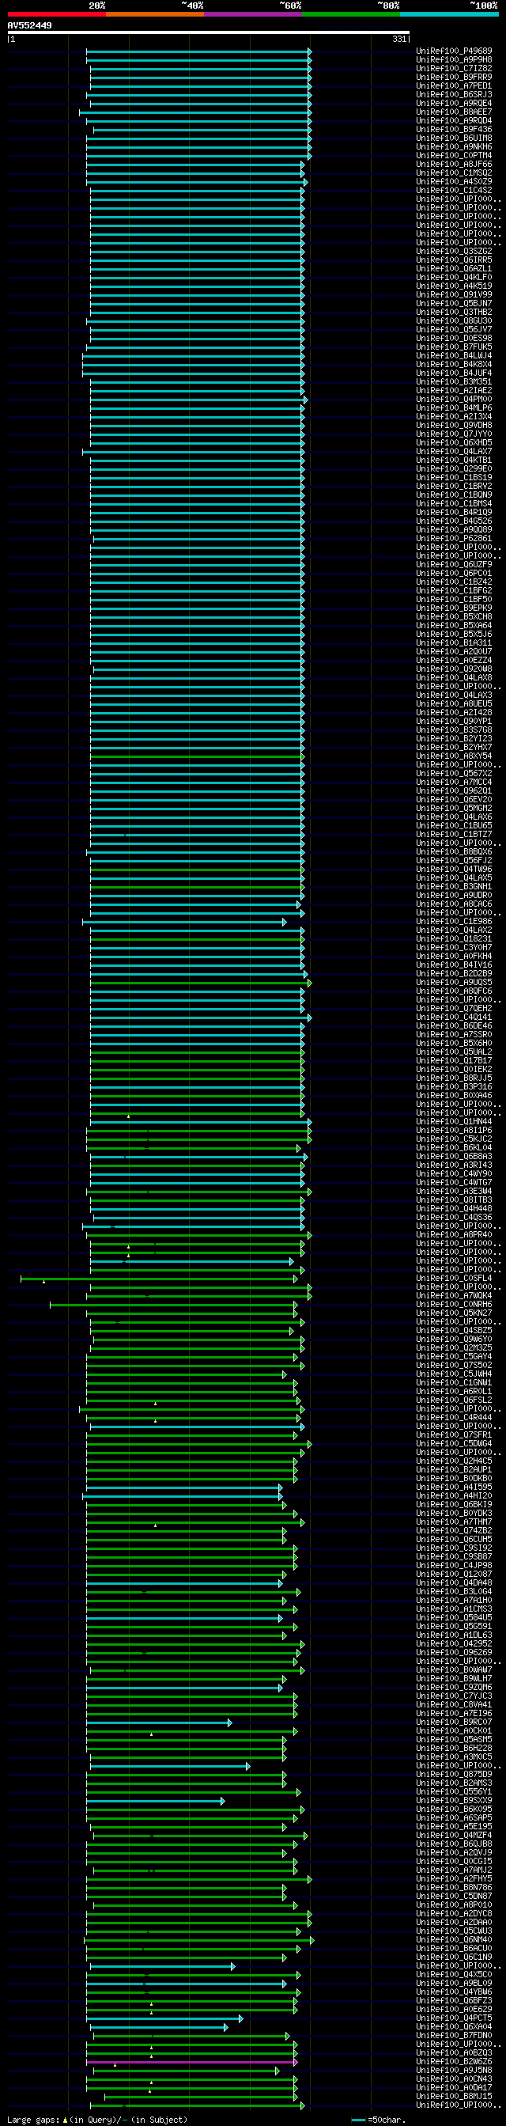Click the purple ~60% identity legend segment
Screen dimensions: 506x2126
coord(252,14)
